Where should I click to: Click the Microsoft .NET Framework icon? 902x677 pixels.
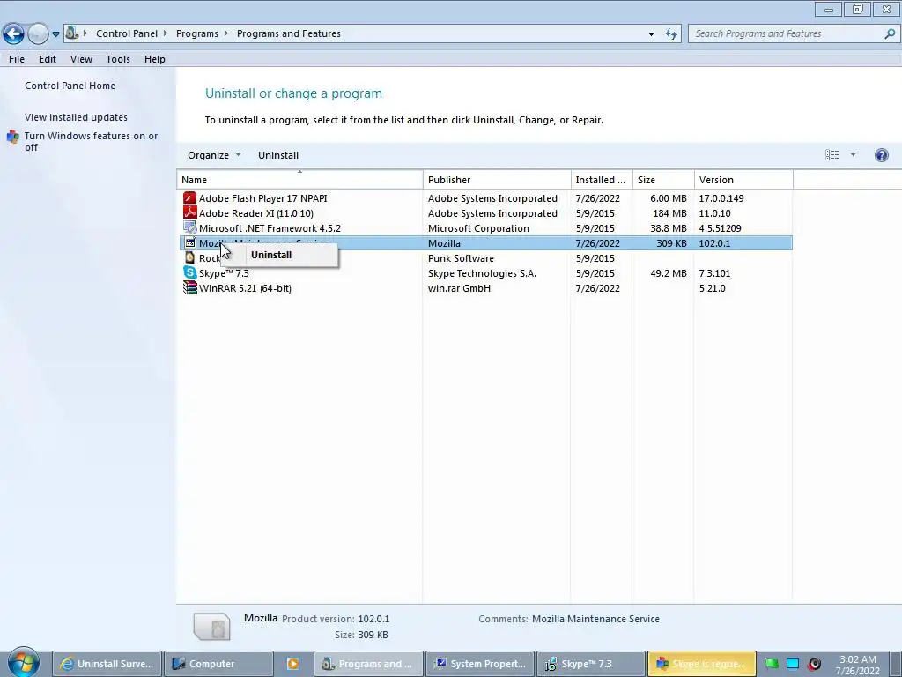tap(189, 228)
